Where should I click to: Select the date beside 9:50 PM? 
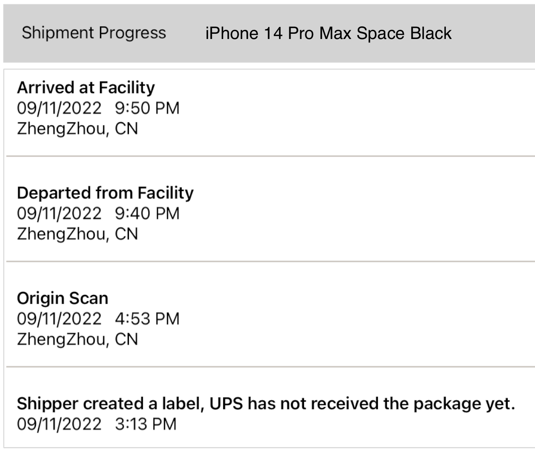coord(59,108)
